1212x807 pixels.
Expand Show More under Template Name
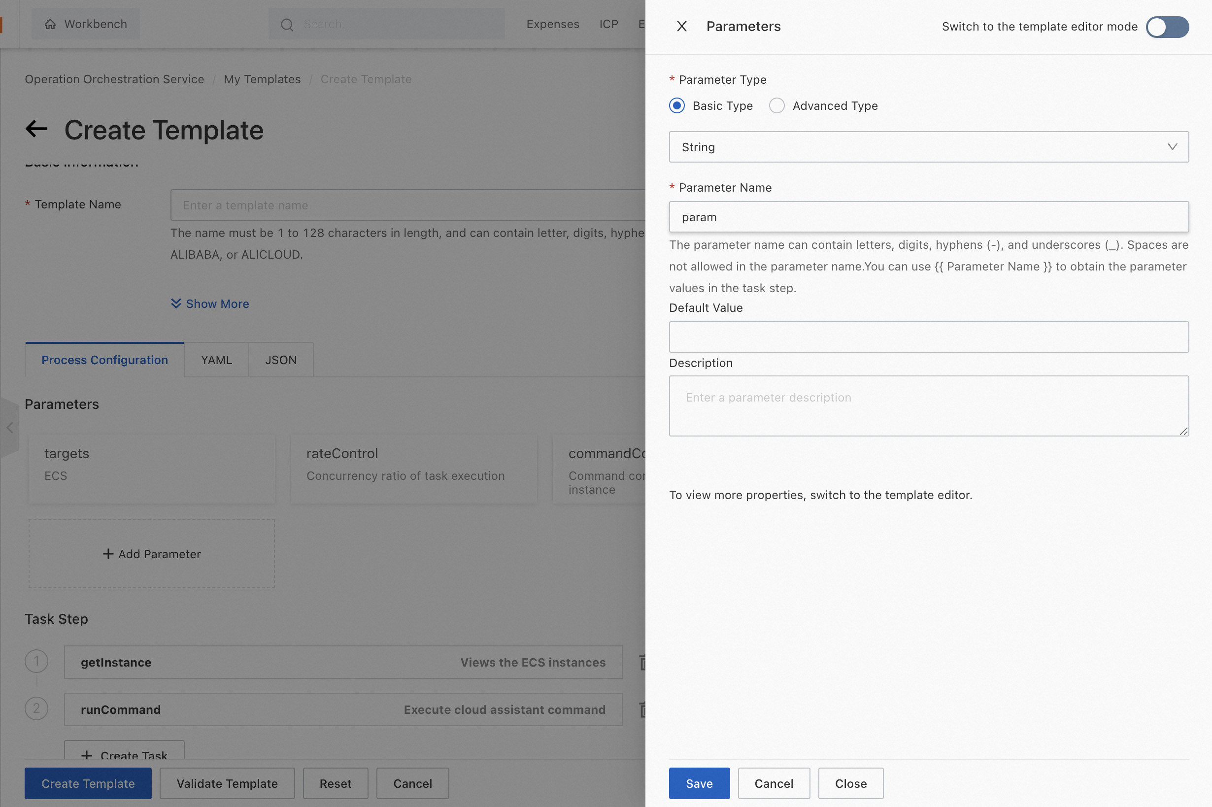pyautogui.click(x=210, y=303)
